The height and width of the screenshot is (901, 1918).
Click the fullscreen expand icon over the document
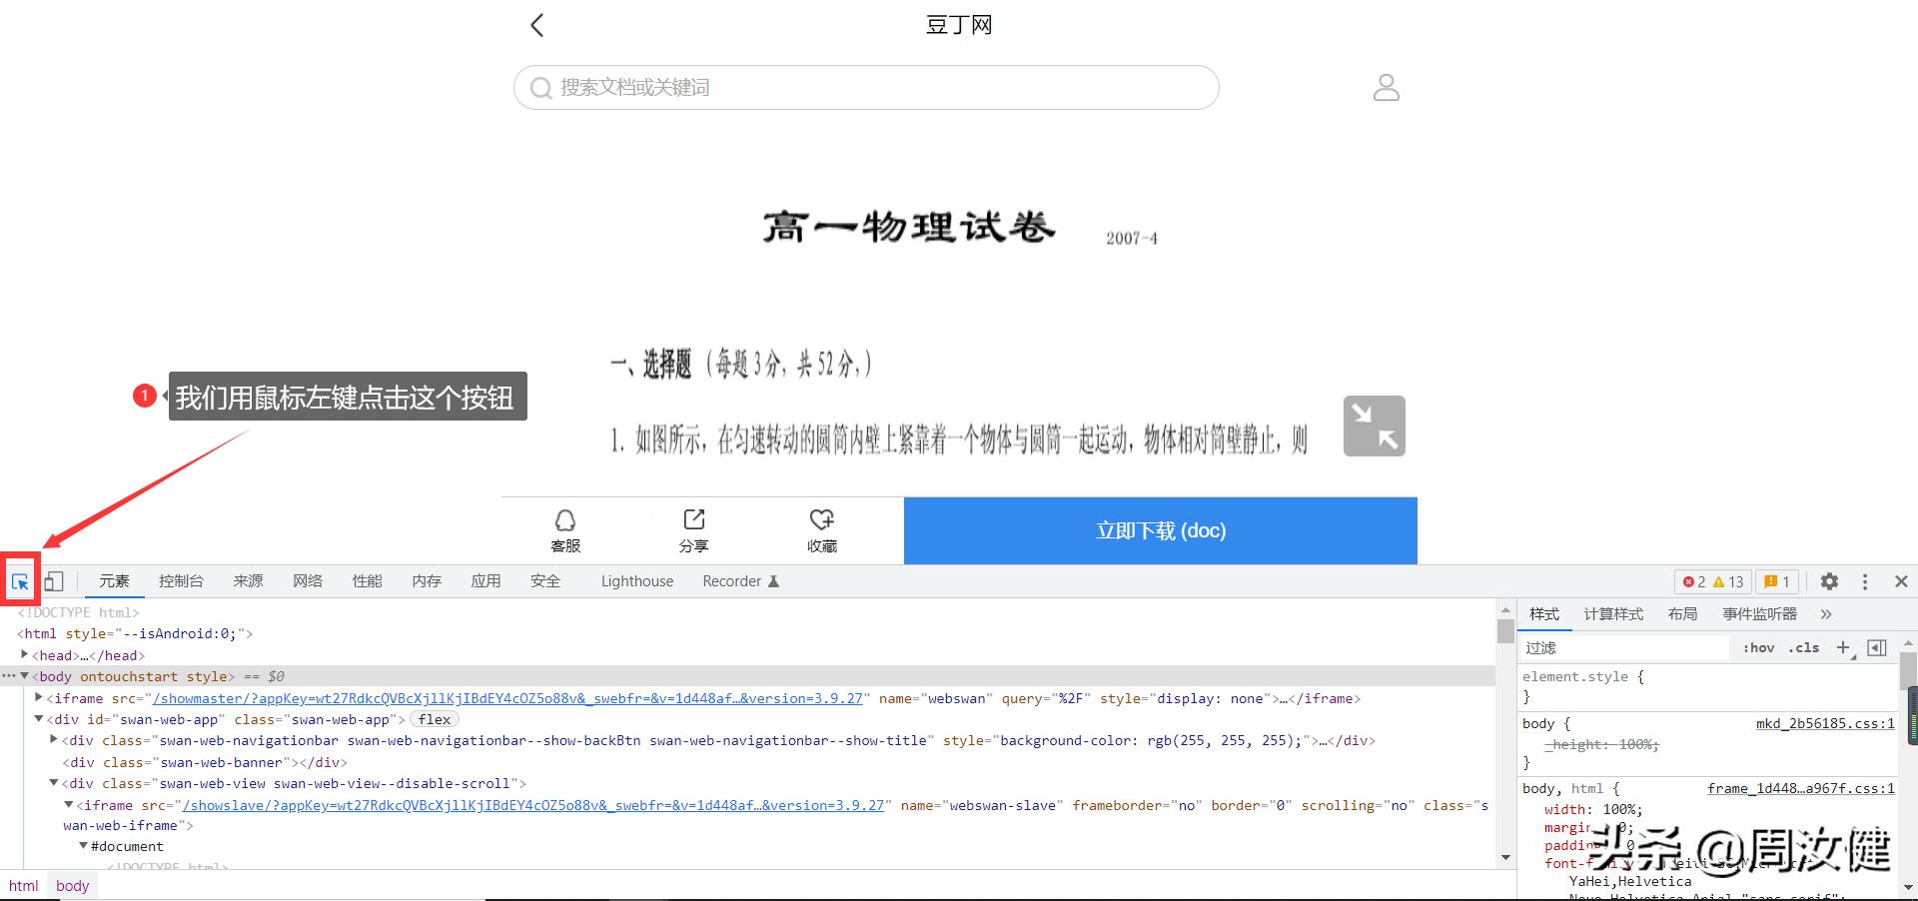pyautogui.click(x=1373, y=426)
